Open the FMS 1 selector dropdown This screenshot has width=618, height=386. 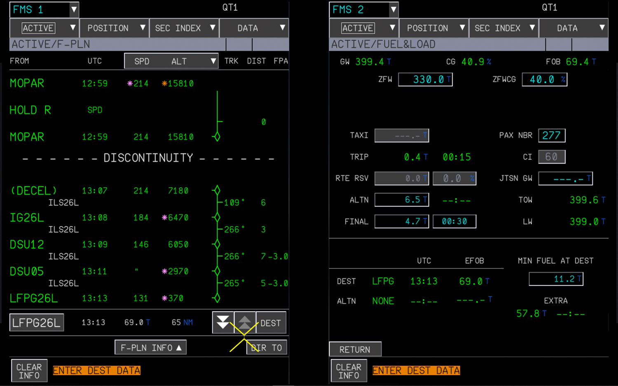point(44,9)
